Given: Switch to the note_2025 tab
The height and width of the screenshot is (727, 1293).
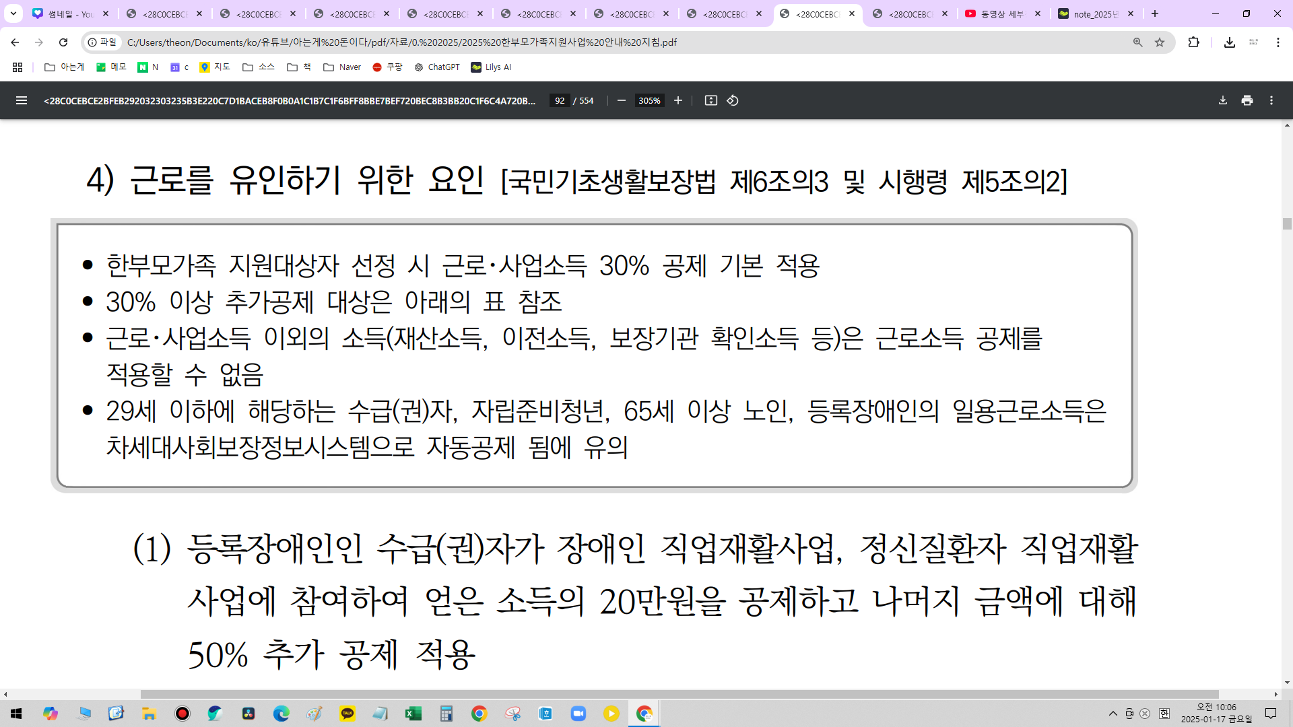Looking at the screenshot, I should [1094, 13].
